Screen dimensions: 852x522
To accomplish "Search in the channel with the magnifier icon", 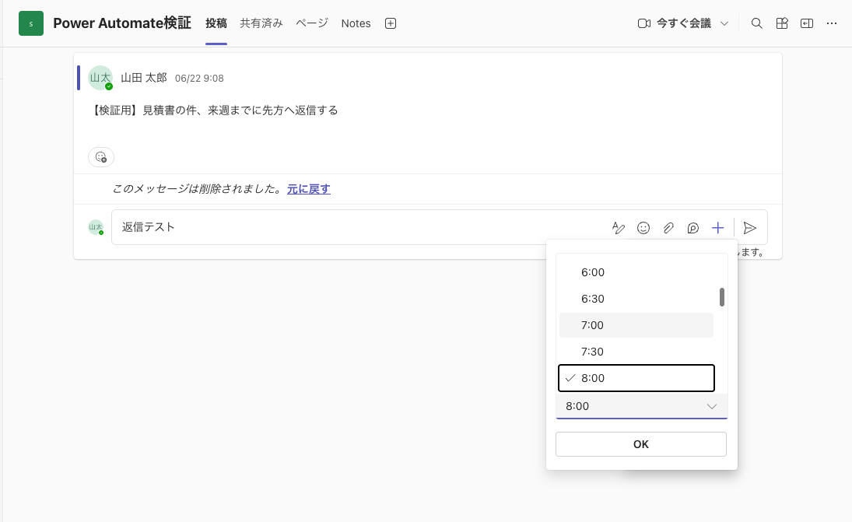I will point(756,23).
